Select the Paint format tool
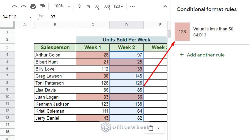The width and height of the screenshot is (249, 140). 42,6
